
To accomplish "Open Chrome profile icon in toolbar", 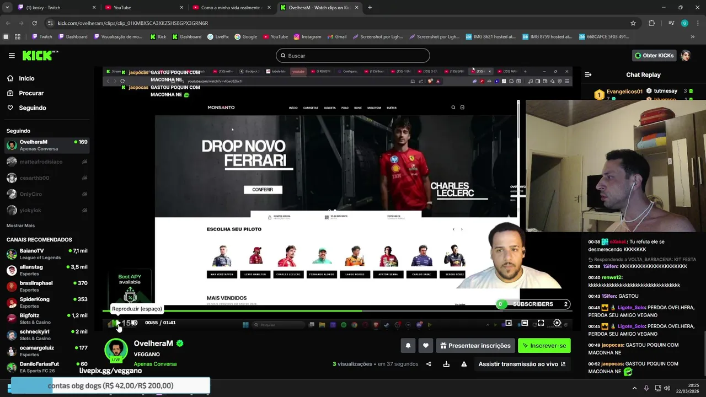I will (x=684, y=23).
